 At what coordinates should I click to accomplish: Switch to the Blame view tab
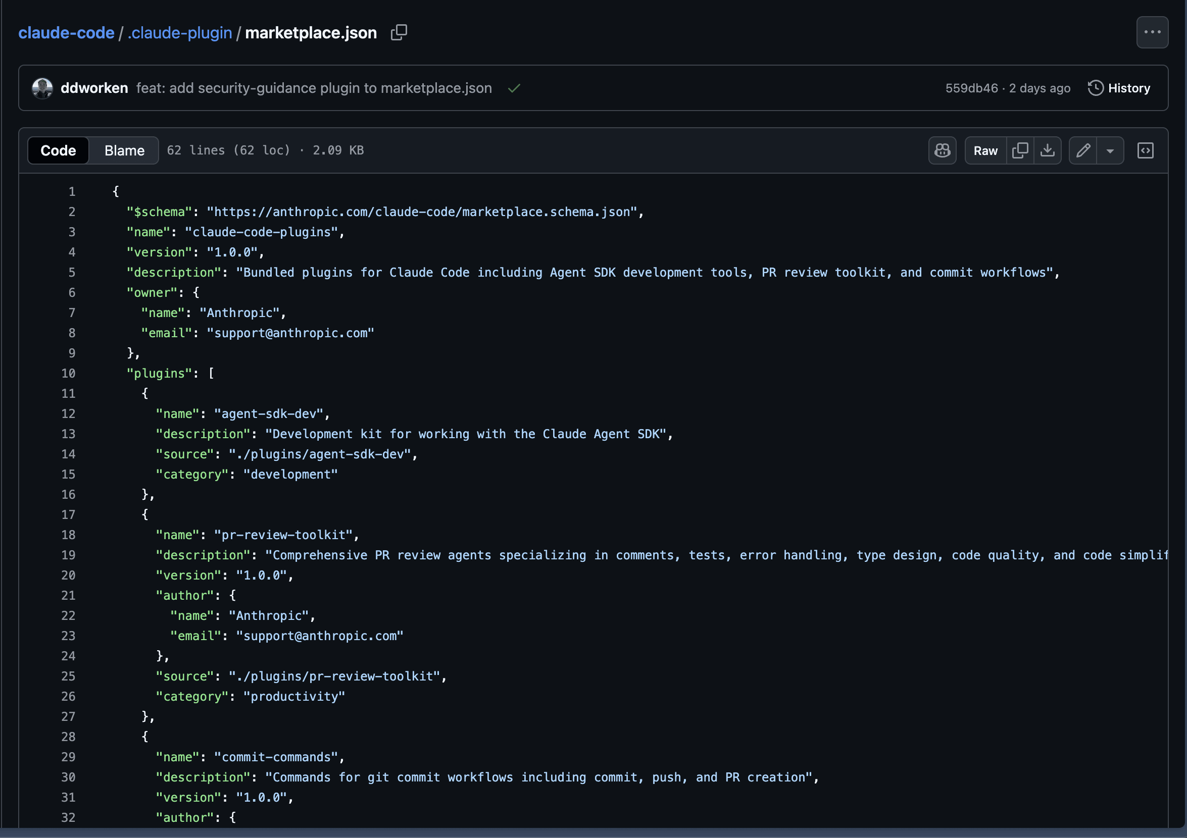(x=124, y=150)
